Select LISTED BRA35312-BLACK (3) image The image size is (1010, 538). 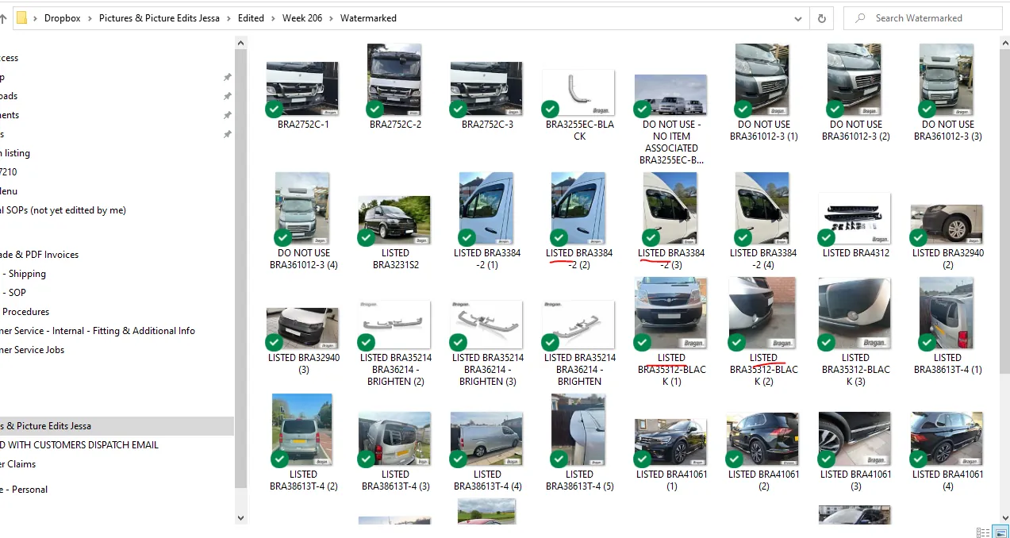[x=855, y=314]
